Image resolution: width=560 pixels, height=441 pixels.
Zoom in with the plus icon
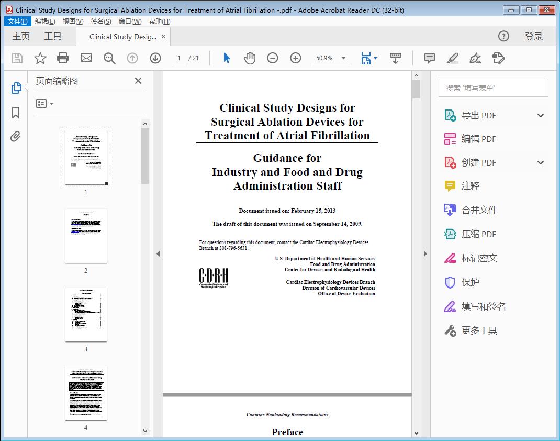tap(296, 58)
